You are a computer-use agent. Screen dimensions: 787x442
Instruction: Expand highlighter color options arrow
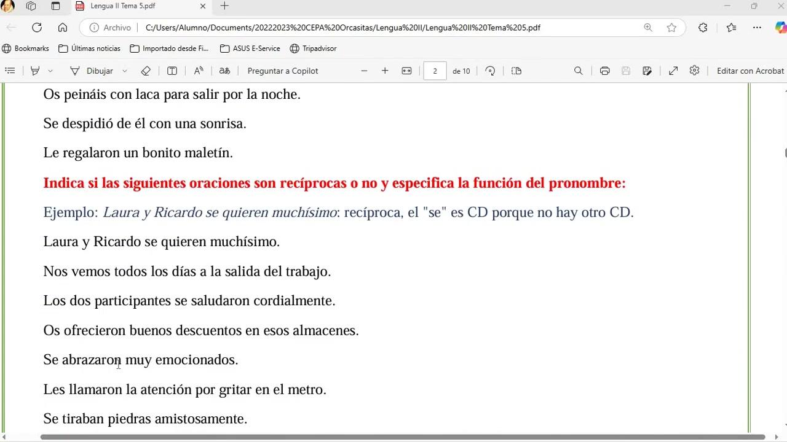[x=50, y=71]
